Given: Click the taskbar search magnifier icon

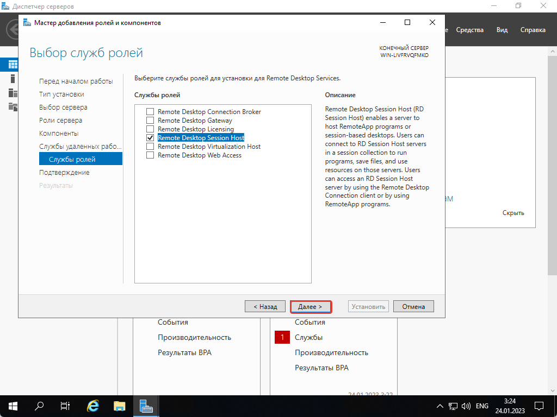Looking at the screenshot, I should pos(39,406).
